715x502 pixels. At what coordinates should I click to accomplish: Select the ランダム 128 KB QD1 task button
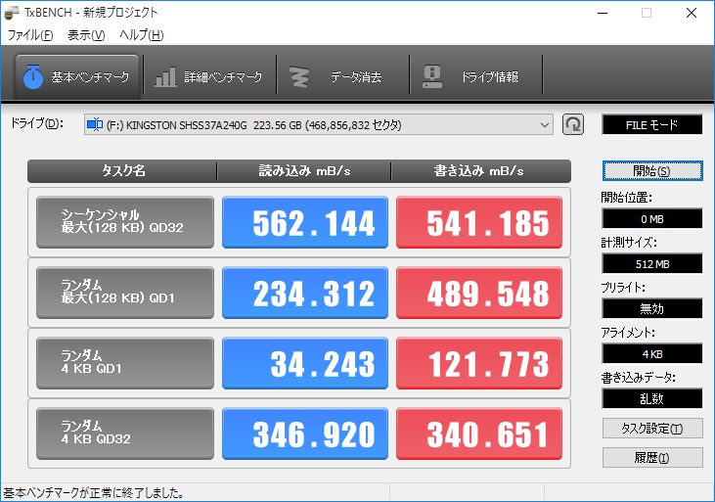[125, 293]
